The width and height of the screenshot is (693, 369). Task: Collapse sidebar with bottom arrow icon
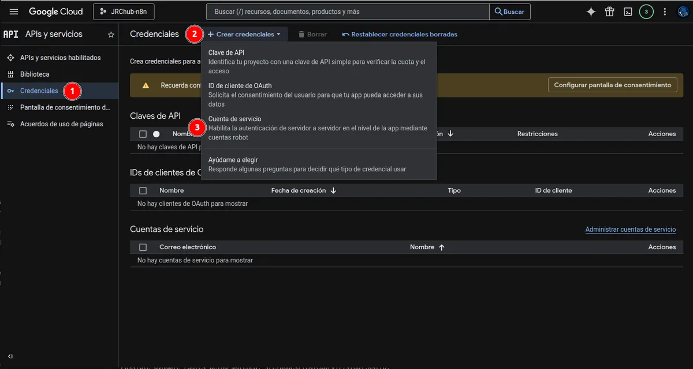(10, 356)
